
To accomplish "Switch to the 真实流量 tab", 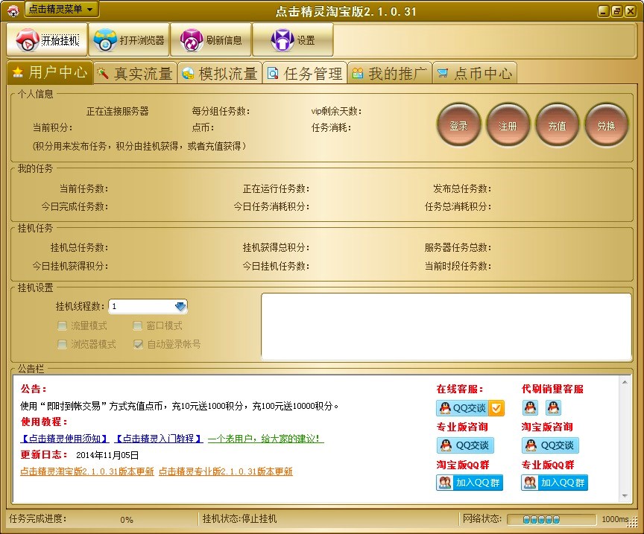I will coord(136,73).
